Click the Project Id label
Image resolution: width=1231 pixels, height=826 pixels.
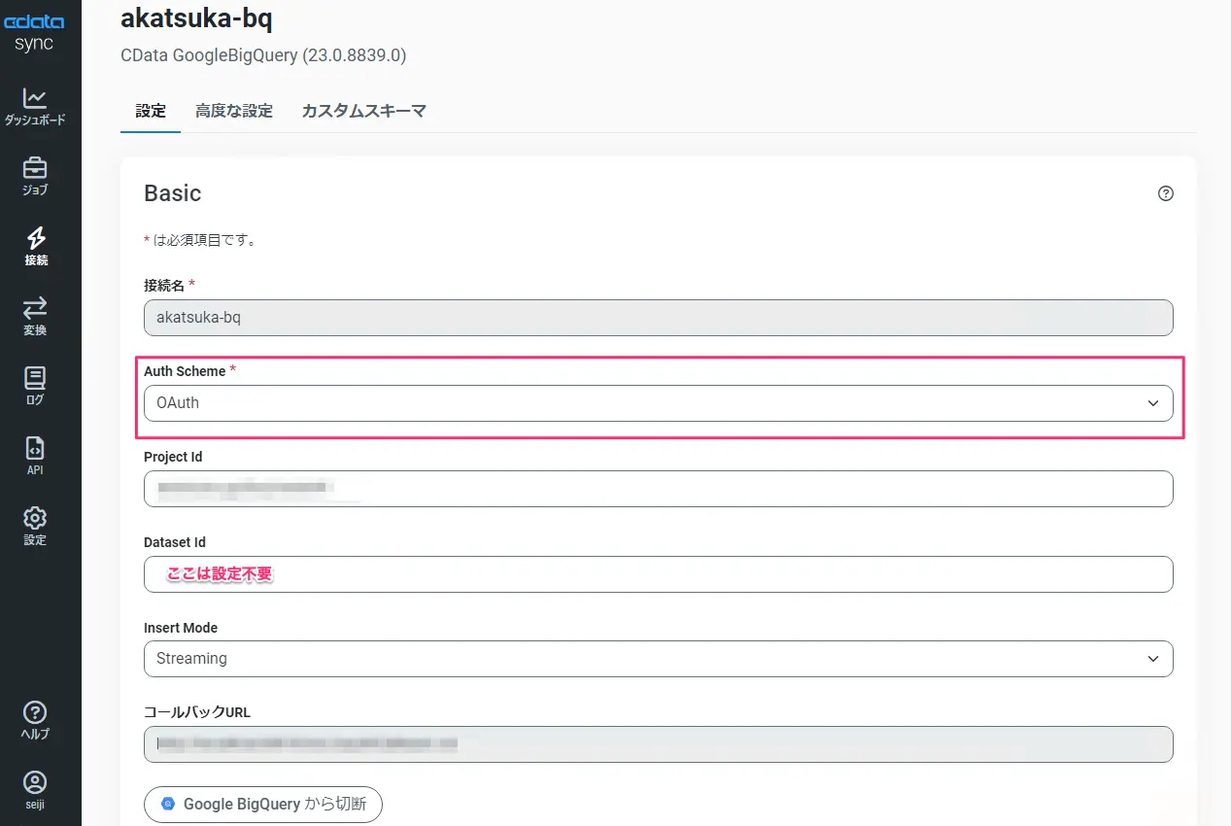[x=173, y=457]
